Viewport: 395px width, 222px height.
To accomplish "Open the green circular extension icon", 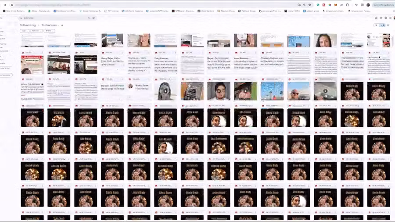I will [x=318, y=5].
